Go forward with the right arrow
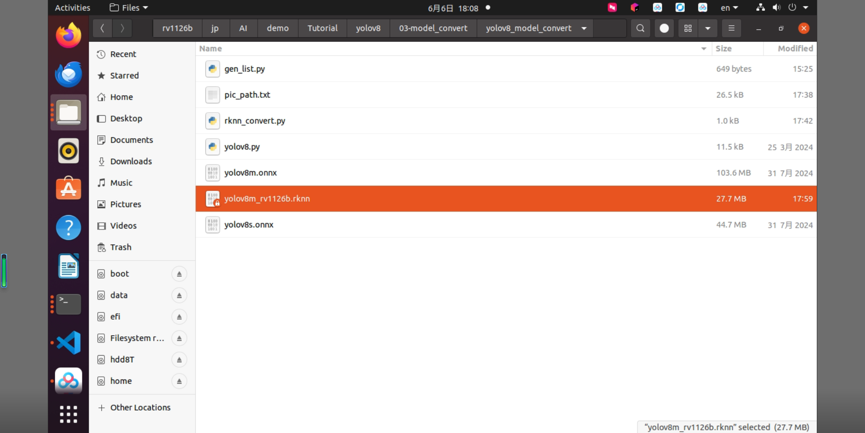This screenshot has height=433, width=865. tap(122, 28)
